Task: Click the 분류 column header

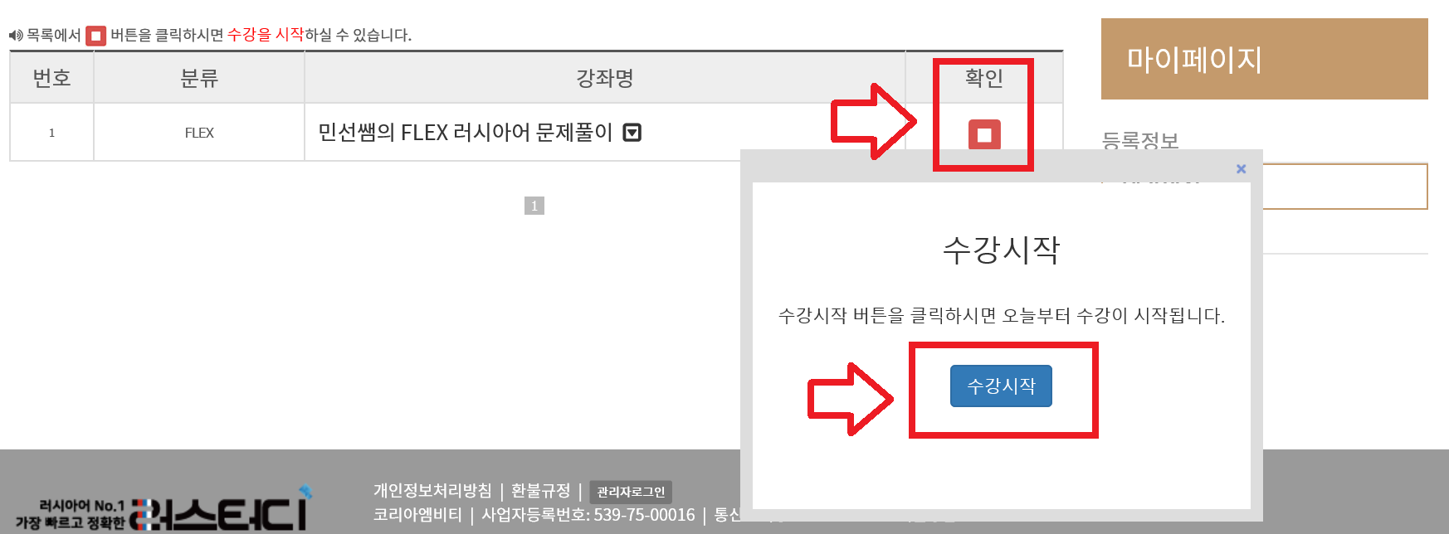Action: (x=199, y=78)
